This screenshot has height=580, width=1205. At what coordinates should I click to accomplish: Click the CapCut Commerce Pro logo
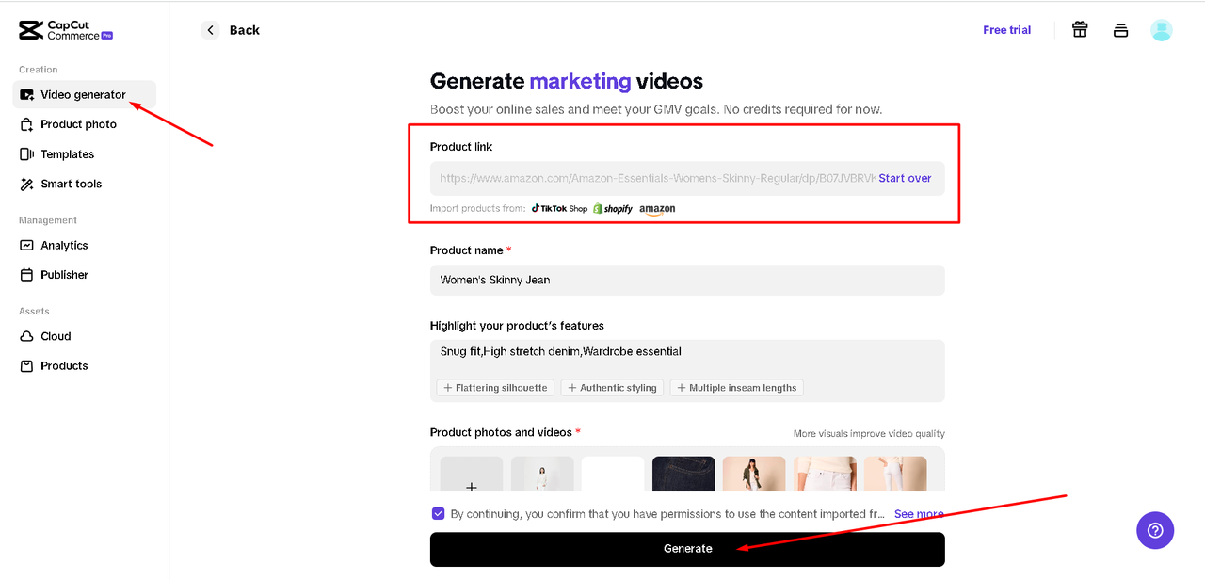coord(66,30)
